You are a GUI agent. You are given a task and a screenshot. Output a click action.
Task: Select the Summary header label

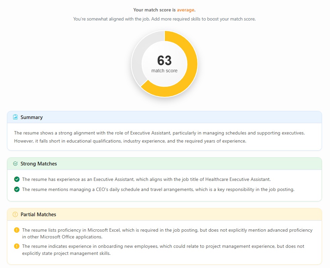click(32, 117)
